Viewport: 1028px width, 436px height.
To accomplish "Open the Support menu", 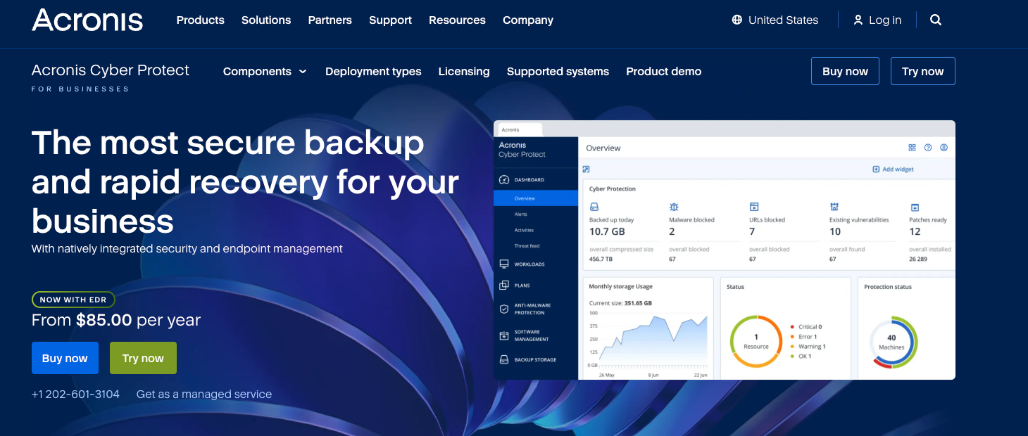I will pyautogui.click(x=390, y=20).
